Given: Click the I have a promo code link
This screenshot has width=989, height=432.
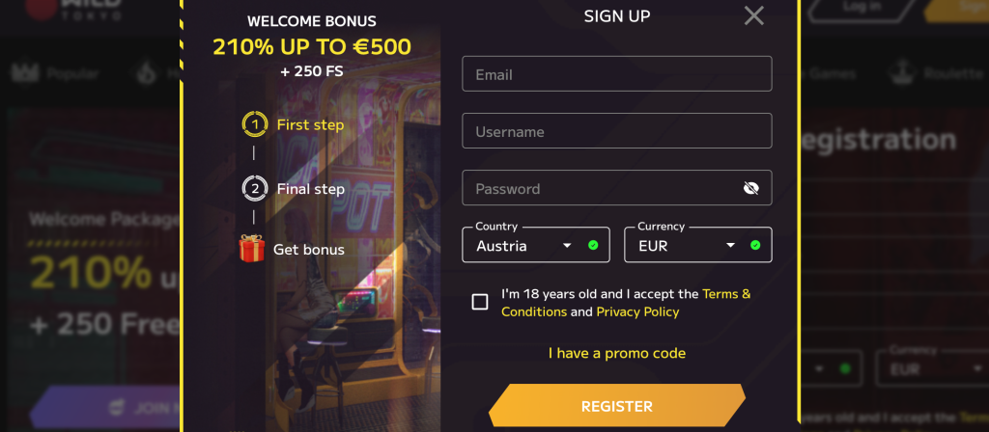Looking at the screenshot, I should pyautogui.click(x=617, y=353).
